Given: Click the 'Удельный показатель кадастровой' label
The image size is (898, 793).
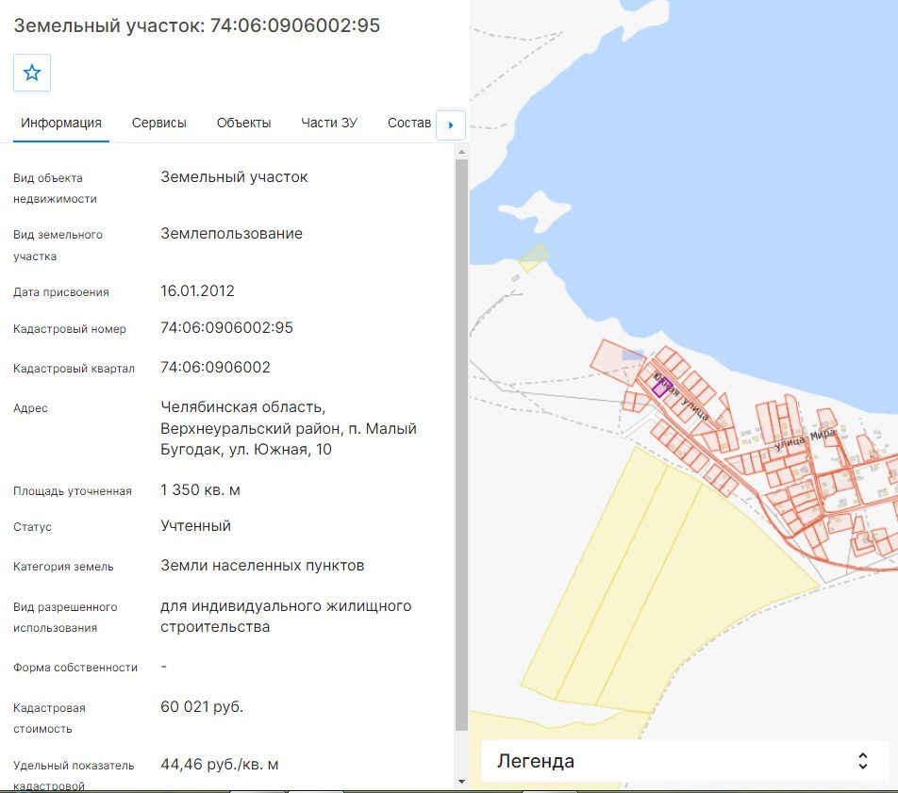Looking at the screenshot, I should 74,775.
